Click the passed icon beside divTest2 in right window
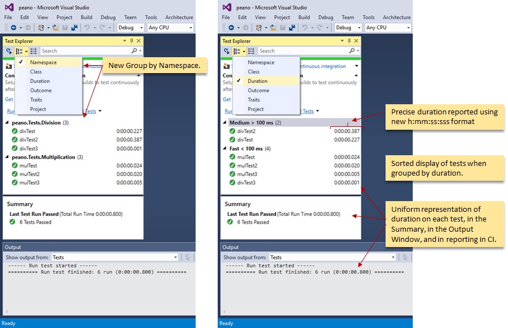 pos(232,131)
